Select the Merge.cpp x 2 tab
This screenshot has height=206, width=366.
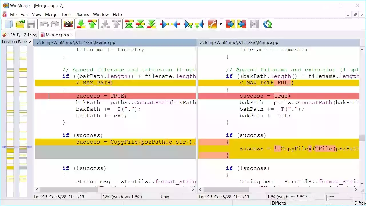click(x=57, y=35)
